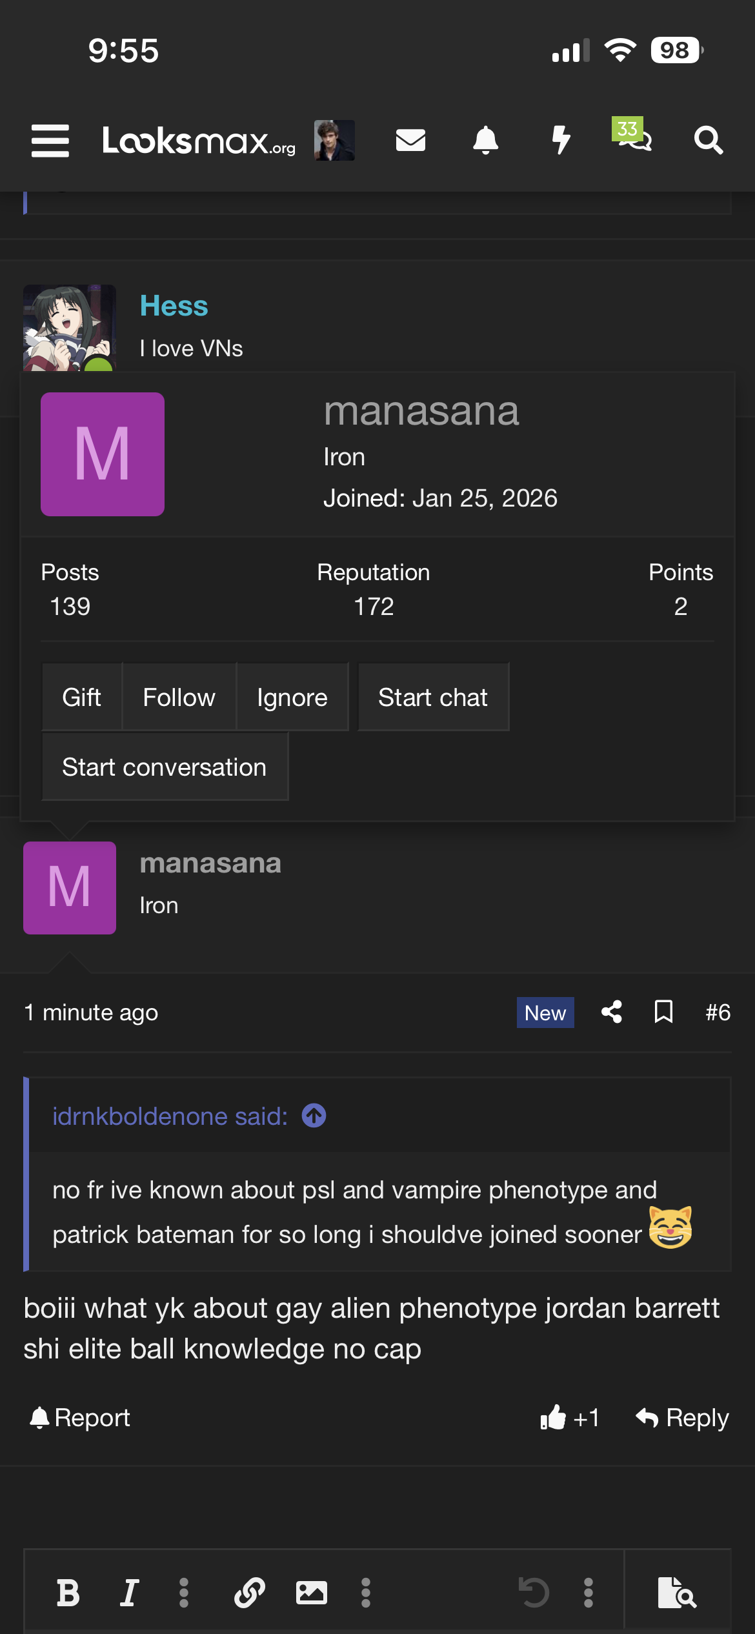Open the search magnifier icon
This screenshot has width=755, height=1634.
click(x=708, y=140)
